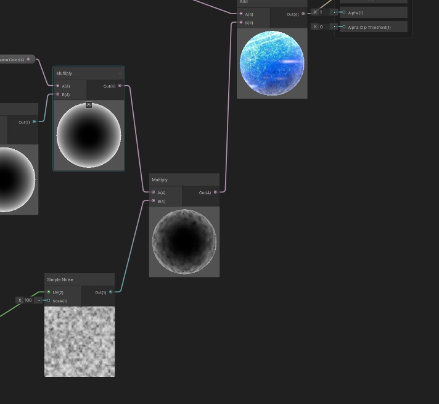This screenshot has width=439, height=404.
Task: Click the UV(2) port on Simple Noise
Action: click(49, 292)
